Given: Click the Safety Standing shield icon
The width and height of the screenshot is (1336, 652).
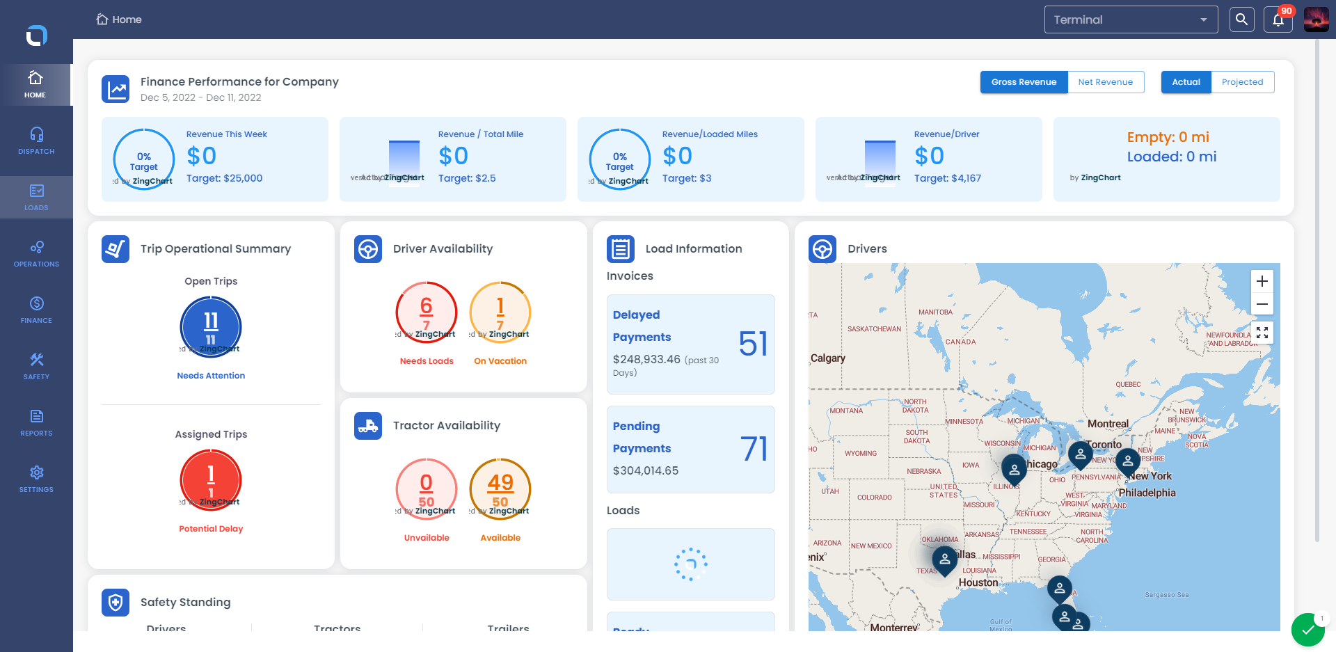Looking at the screenshot, I should point(116,603).
